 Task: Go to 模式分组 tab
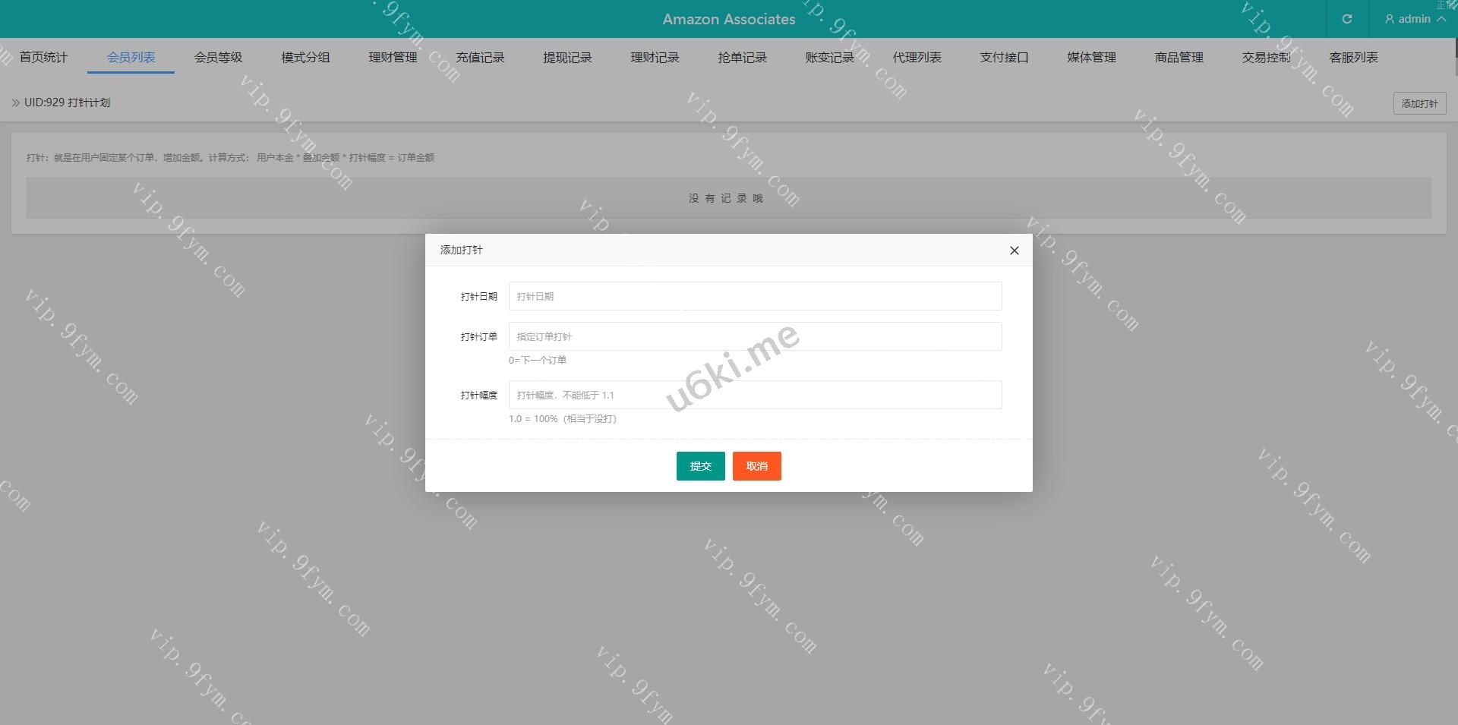click(x=305, y=58)
